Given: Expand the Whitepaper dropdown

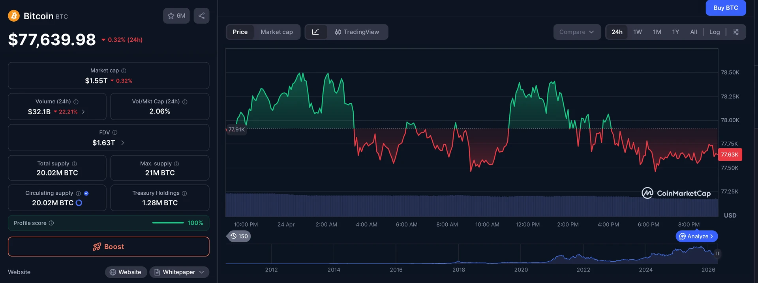Looking at the screenshot, I should click(179, 272).
